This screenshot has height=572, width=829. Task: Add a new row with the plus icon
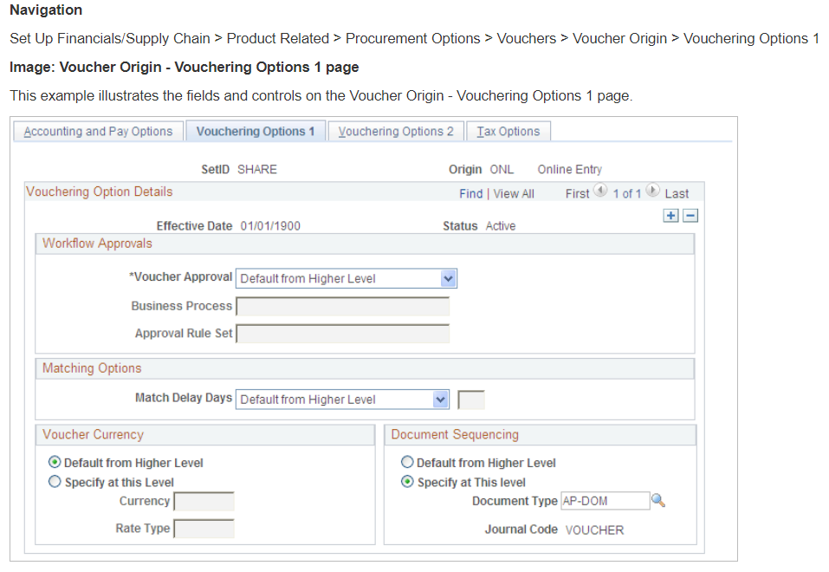(x=671, y=215)
